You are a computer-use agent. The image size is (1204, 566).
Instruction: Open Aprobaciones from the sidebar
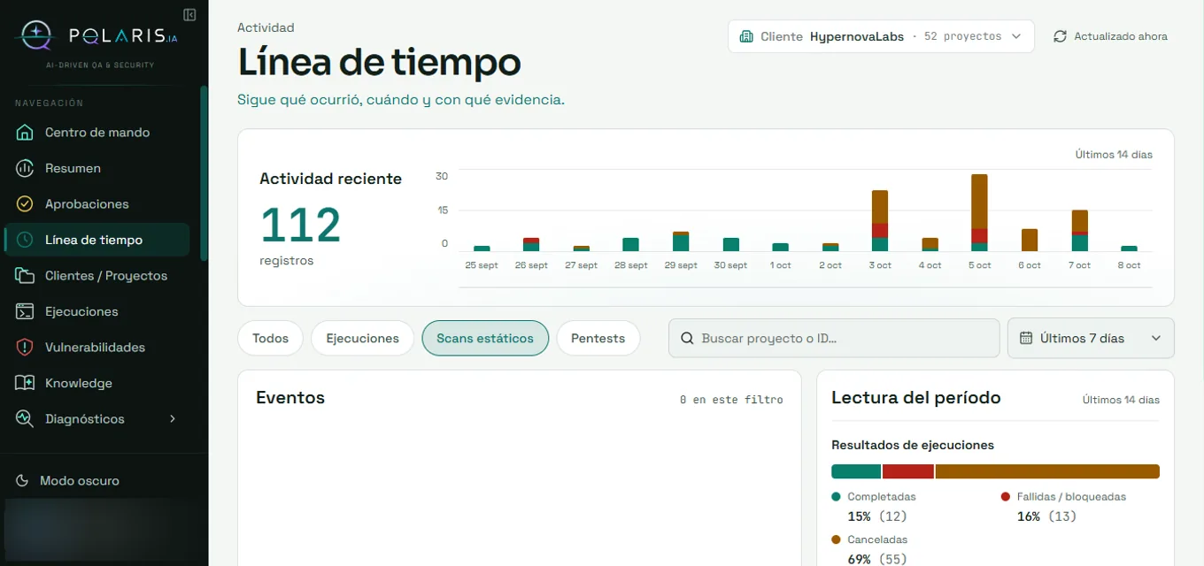point(96,204)
